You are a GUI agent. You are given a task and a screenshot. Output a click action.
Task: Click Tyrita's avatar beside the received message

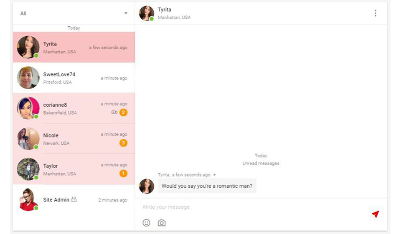147,186
